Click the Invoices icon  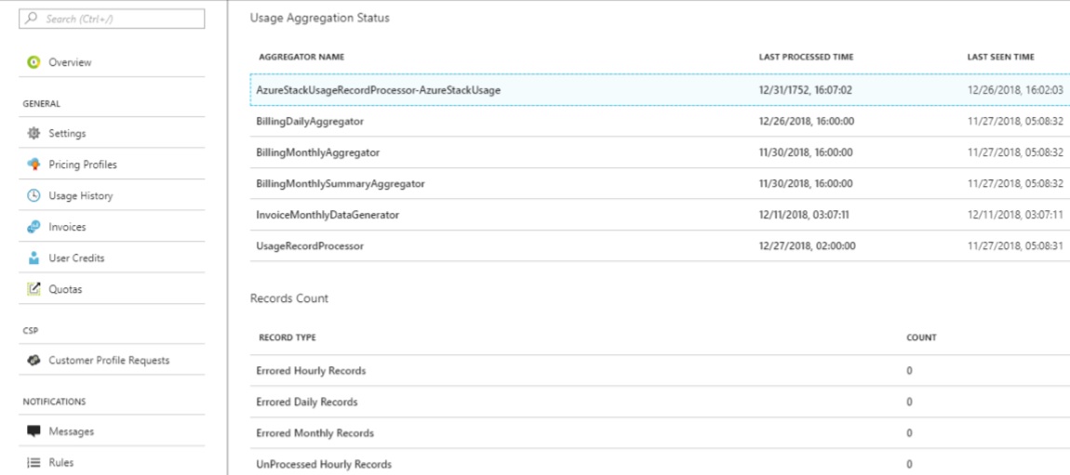pyautogui.click(x=33, y=227)
